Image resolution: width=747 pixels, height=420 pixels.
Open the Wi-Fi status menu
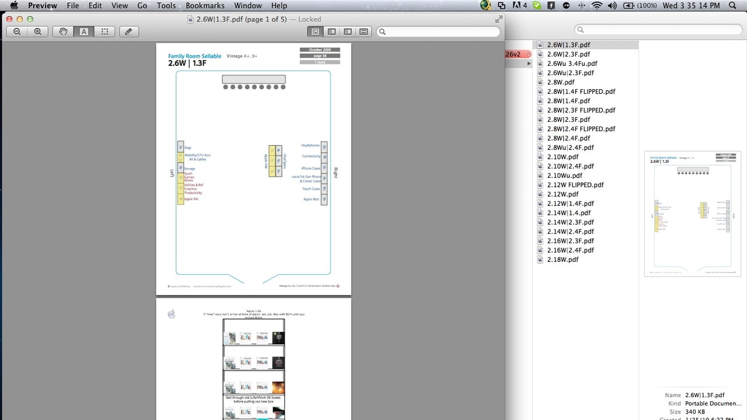click(x=596, y=5)
